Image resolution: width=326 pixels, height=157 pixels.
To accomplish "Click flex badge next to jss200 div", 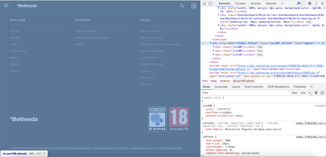I will pos(259,47).
